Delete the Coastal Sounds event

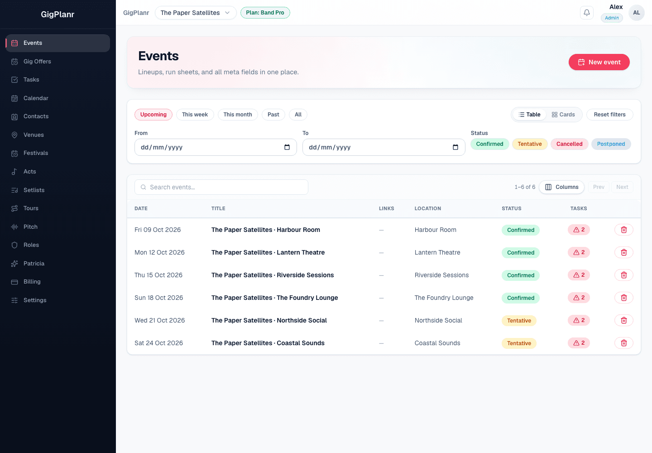pyautogui.click(x=624, y=343)
